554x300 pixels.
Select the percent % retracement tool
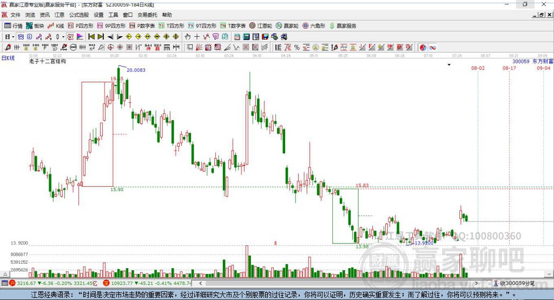point(297,48)
